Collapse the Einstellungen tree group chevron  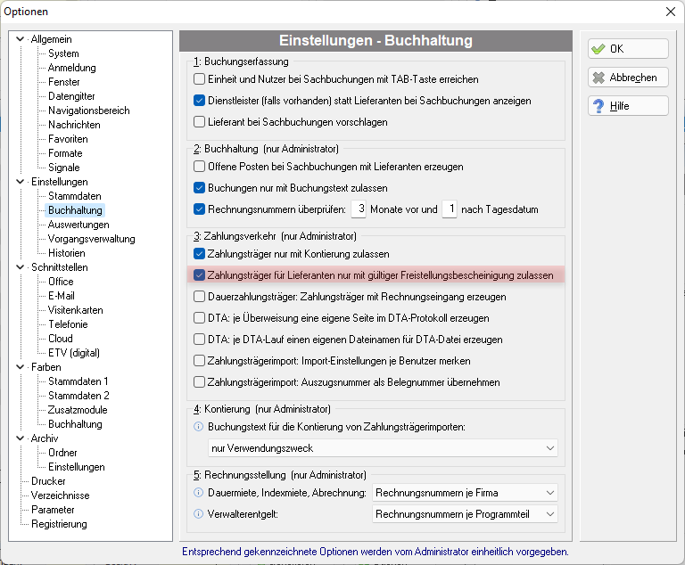point(21,182)
